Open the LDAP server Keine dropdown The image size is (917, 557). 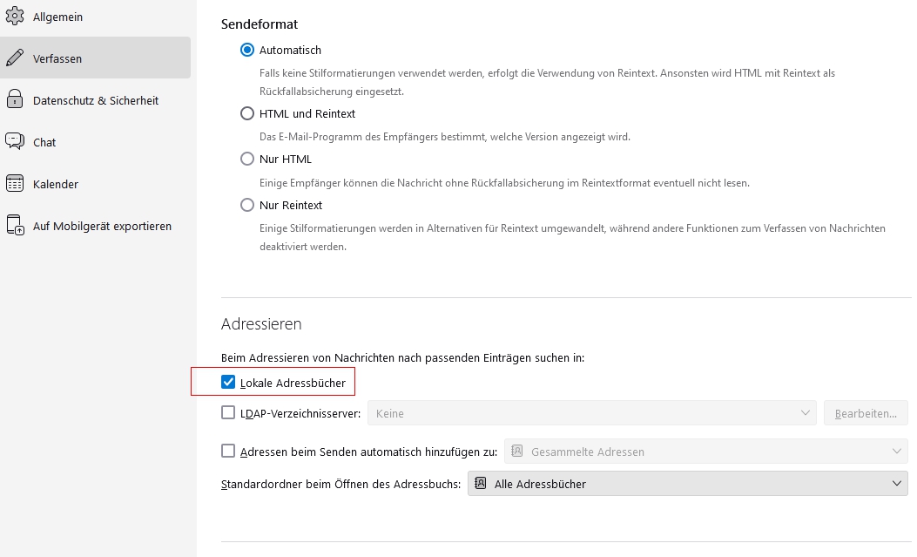click(592, 413)
